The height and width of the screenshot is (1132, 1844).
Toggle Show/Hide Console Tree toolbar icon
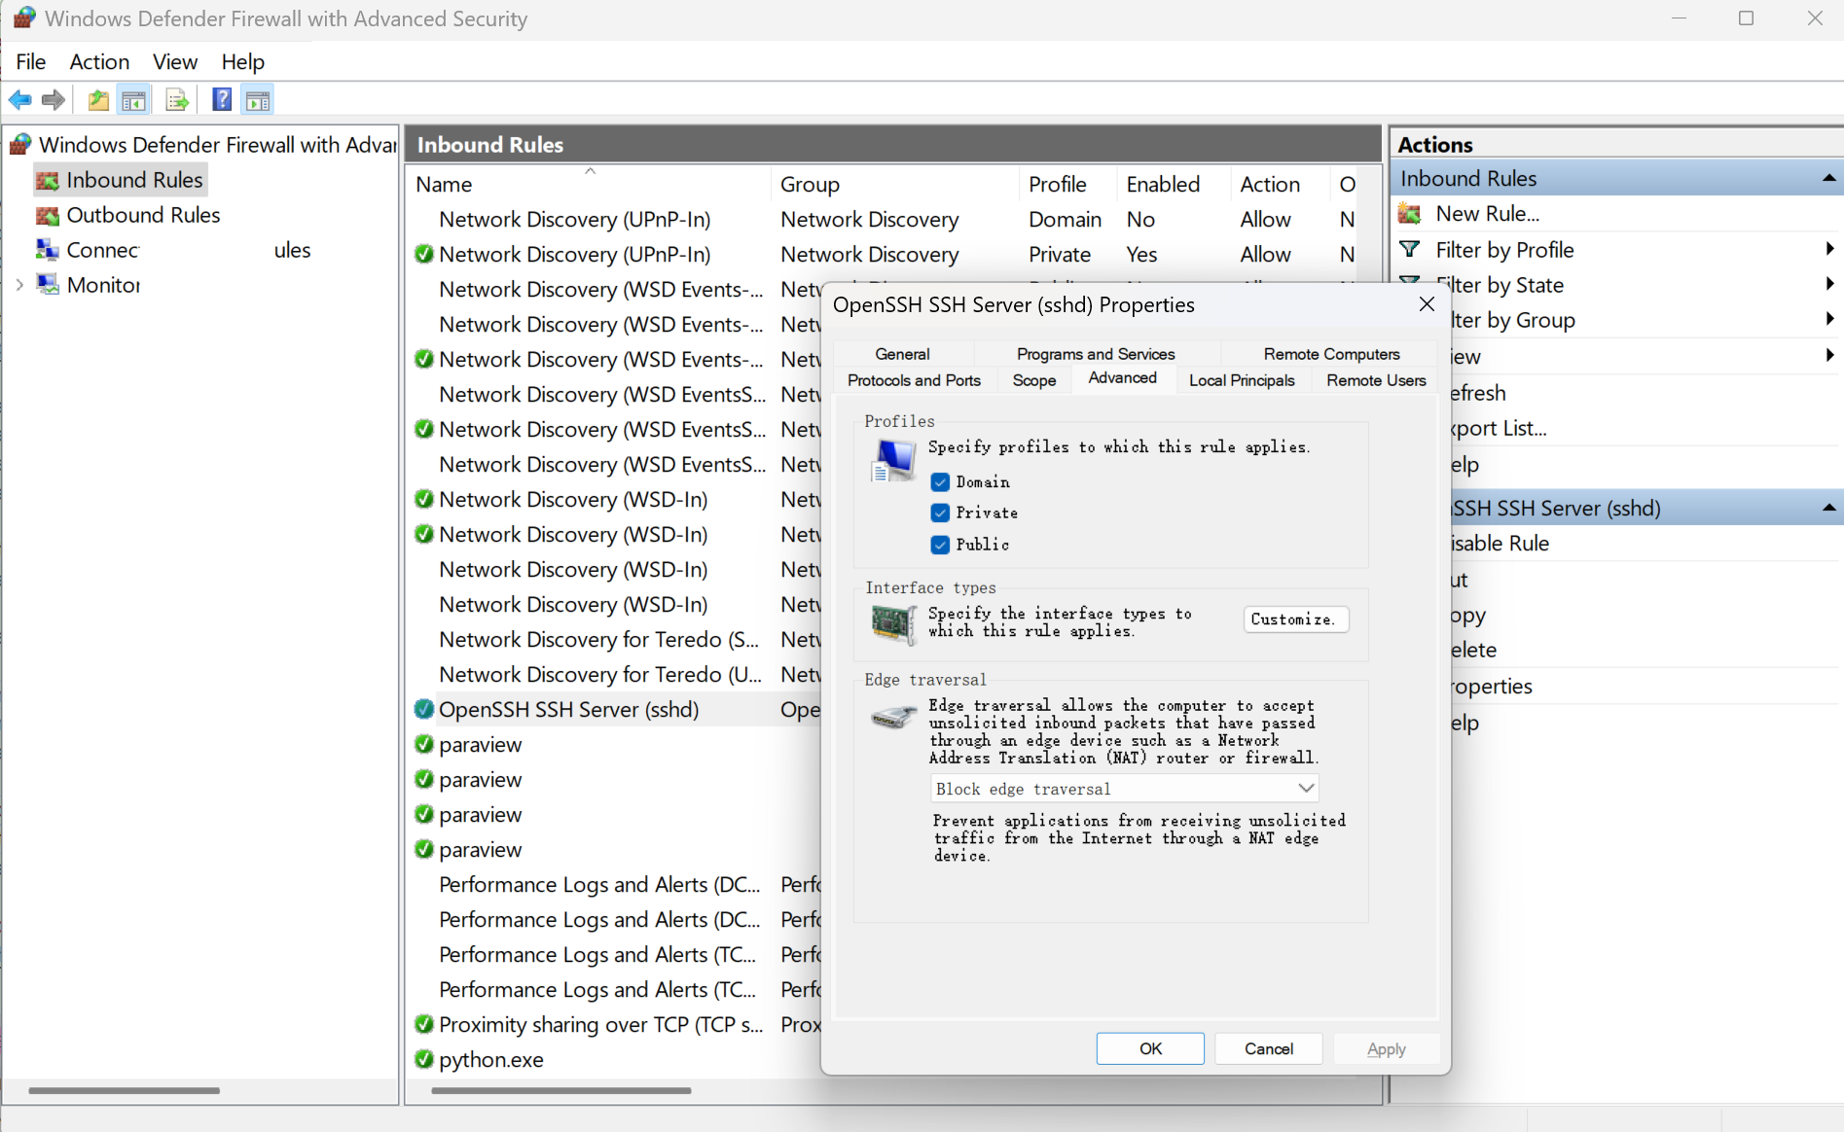[133, 99]
